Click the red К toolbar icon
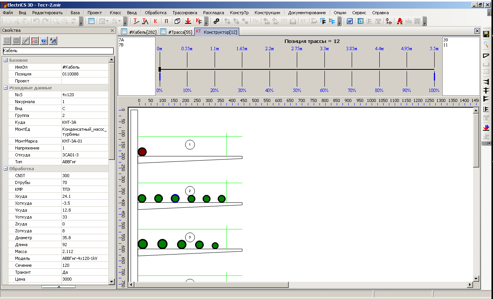The height and width of the screenshot is (299, 493). click(156, 21)
